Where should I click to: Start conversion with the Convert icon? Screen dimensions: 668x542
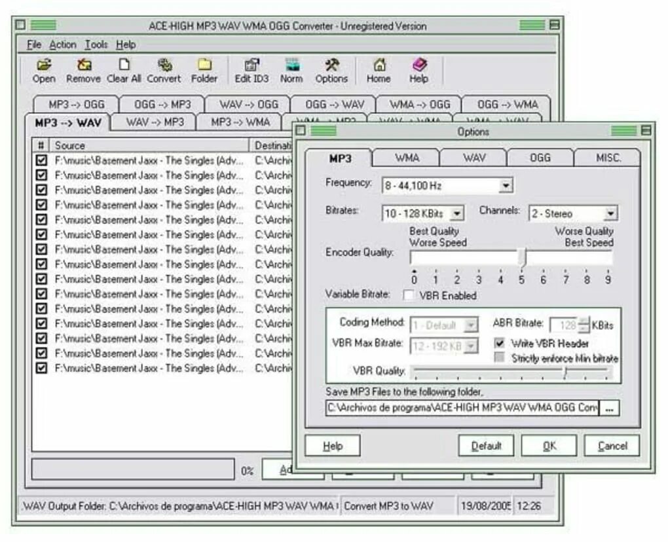point(164,71)
